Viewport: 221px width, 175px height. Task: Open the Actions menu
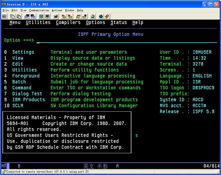[57, 10]
